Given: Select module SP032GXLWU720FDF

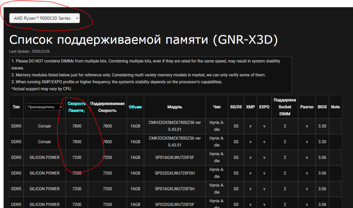Looking at the screenshot, I should point(175,204).
